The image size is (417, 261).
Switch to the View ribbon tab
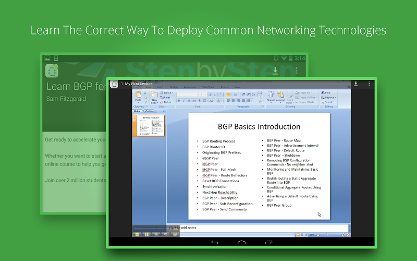pos(237,87)
